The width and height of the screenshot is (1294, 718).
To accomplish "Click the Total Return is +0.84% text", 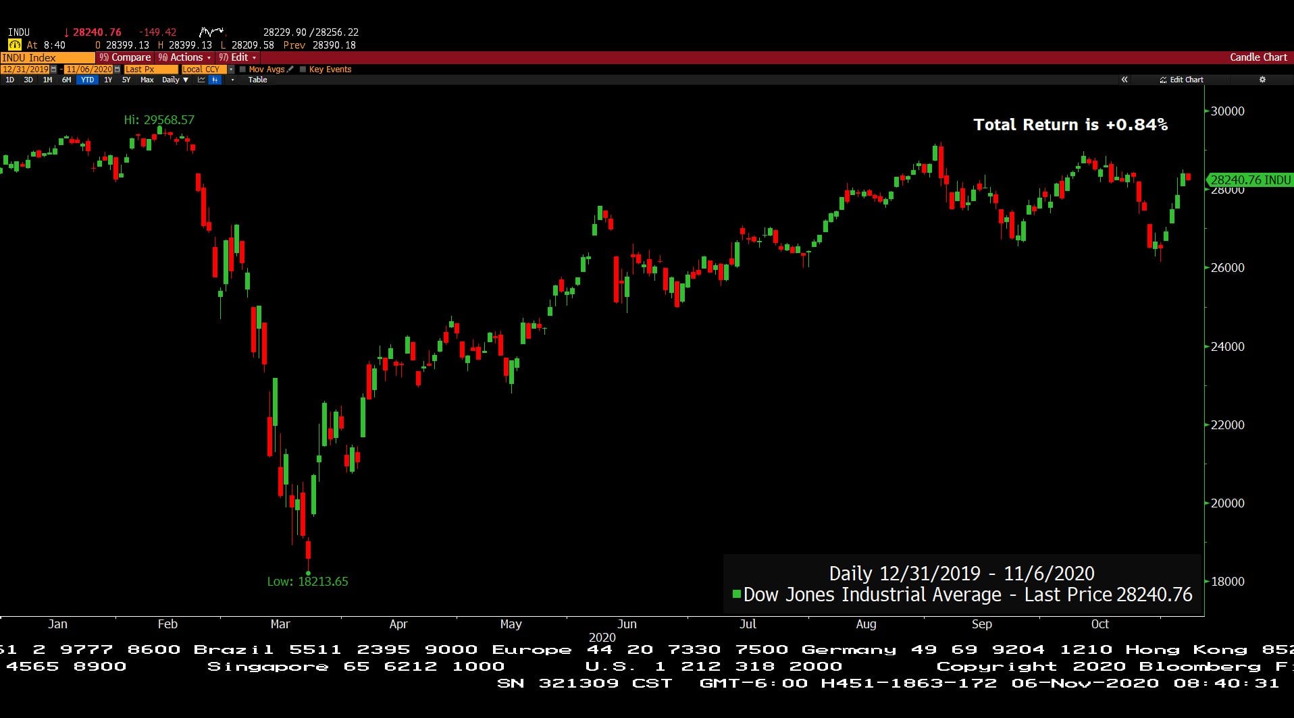I will click(1070, 125).
